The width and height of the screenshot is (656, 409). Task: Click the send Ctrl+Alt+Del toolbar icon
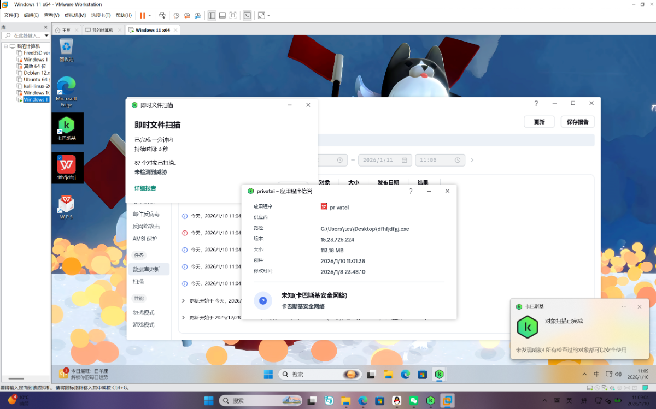tap(162, 15)
